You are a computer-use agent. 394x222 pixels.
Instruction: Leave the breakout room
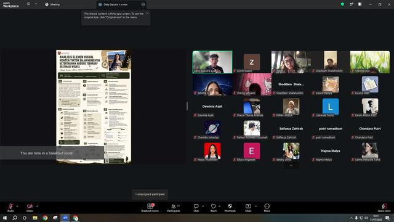(x=384, y=208)
